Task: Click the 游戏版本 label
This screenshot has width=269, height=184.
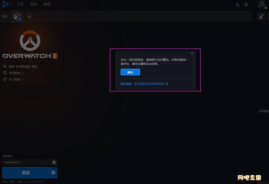Action: [7, 156]
